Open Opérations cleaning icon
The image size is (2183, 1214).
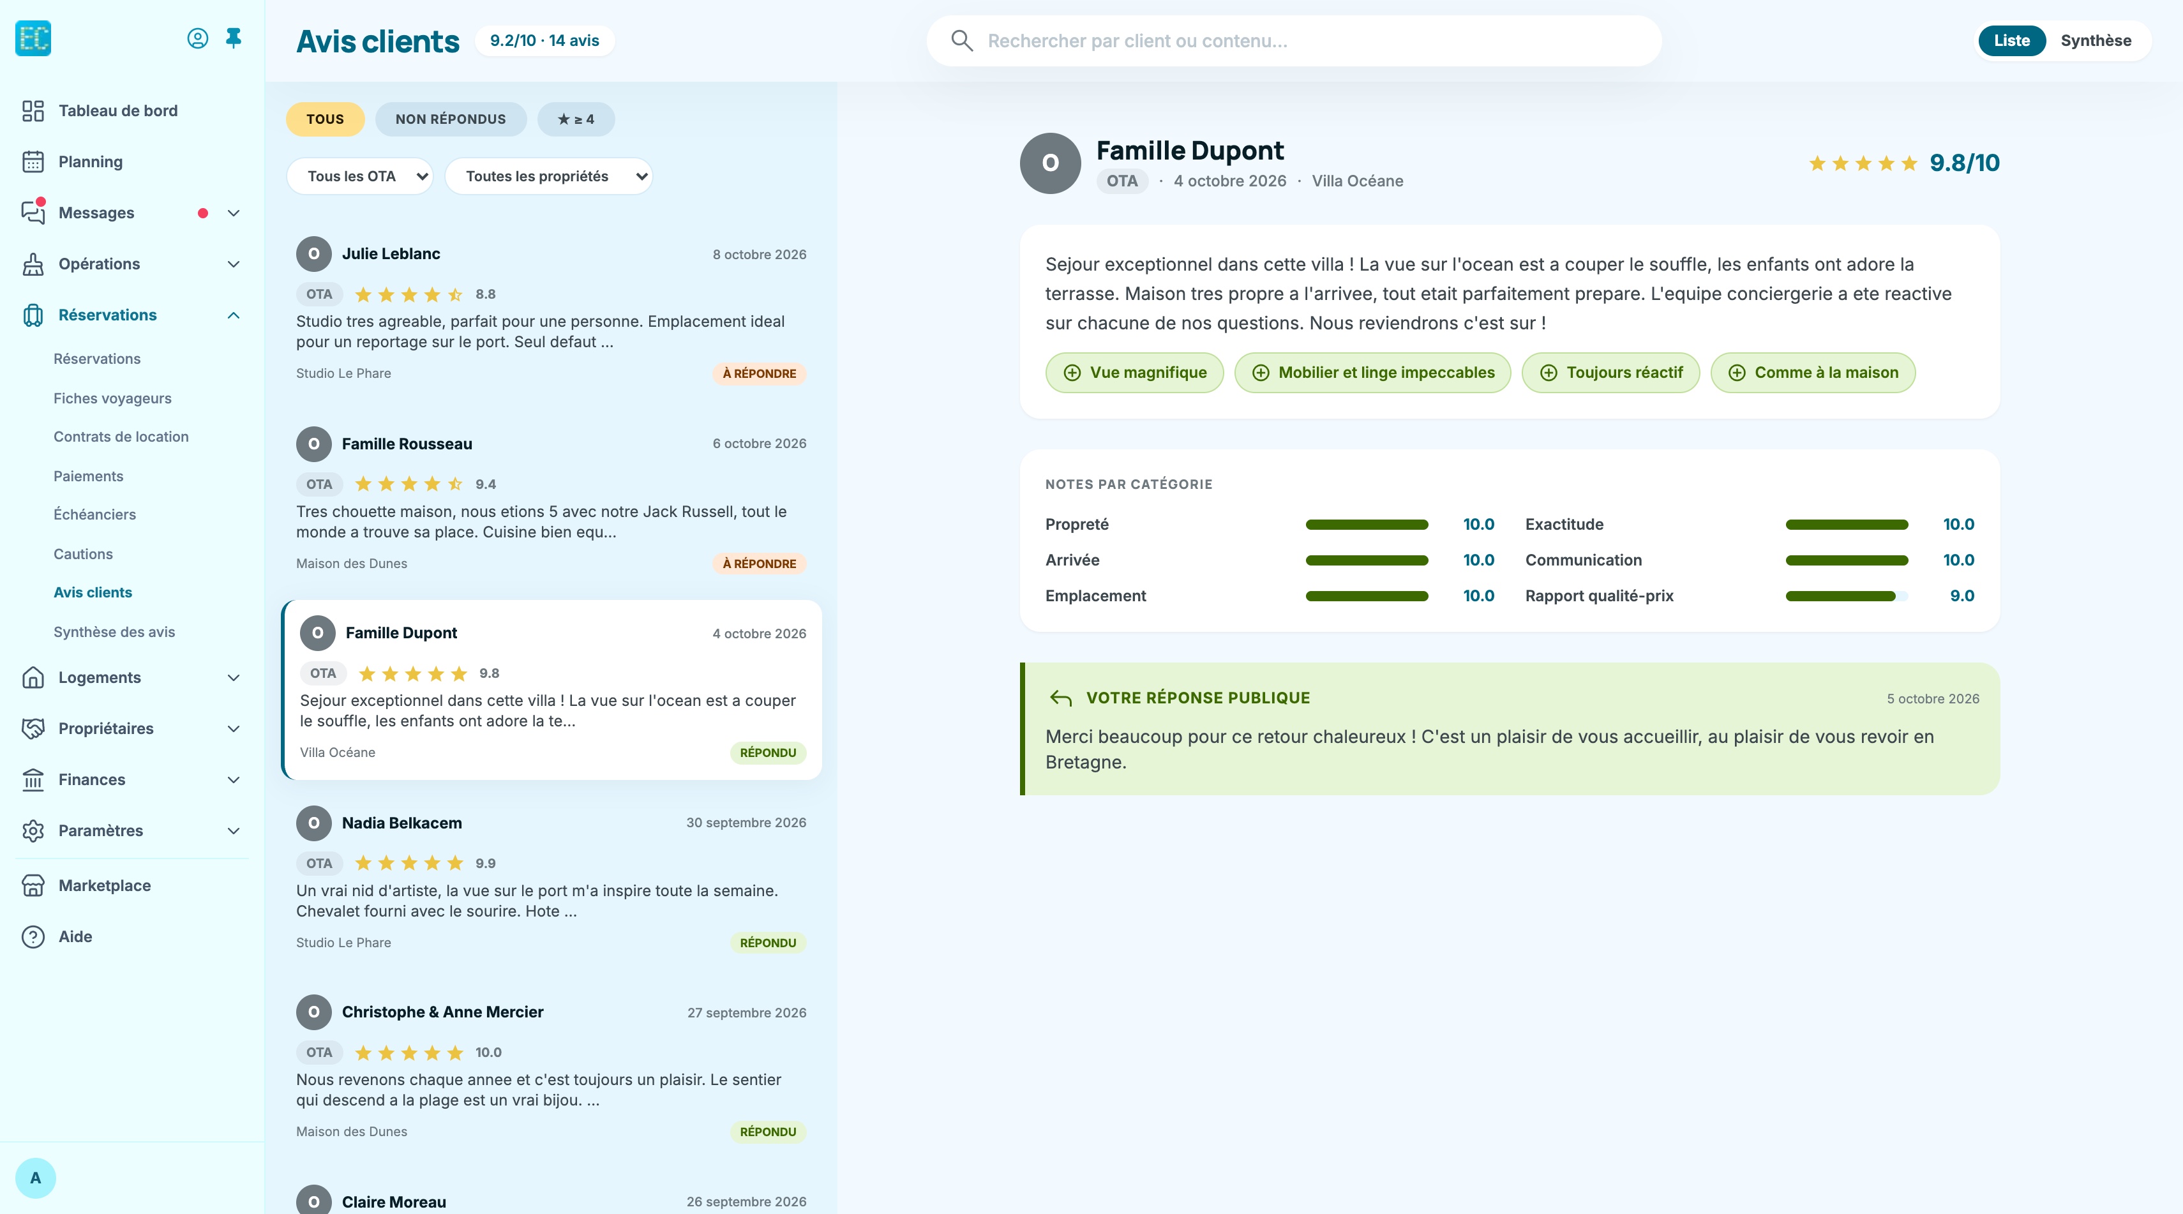33,264
